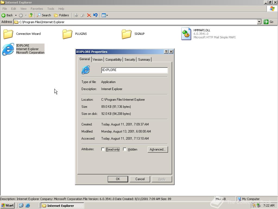Screen dimensions: 278x209
Task: Click the Copy To toolbar icon
Action: click(x=83, y=15)
